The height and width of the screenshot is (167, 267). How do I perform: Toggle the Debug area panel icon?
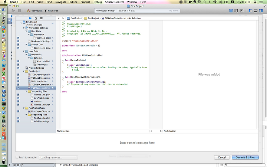point(256,11)
